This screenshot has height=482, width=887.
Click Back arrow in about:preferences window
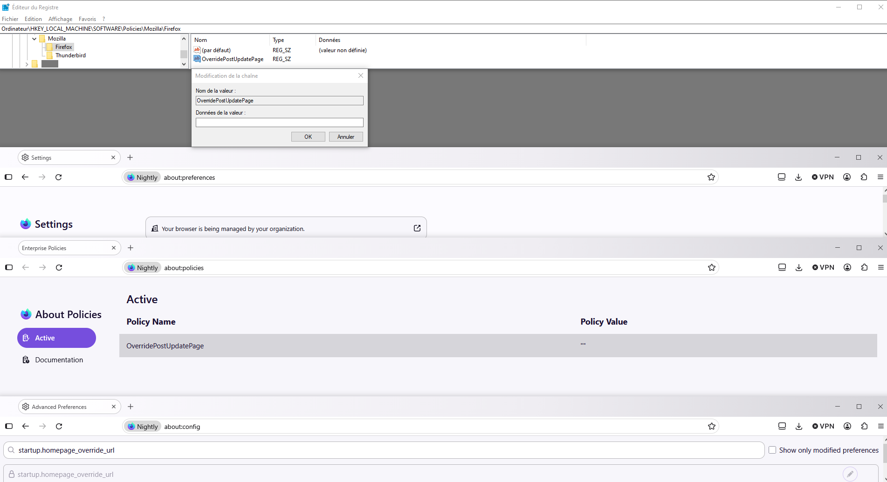[x=25, y=177]
